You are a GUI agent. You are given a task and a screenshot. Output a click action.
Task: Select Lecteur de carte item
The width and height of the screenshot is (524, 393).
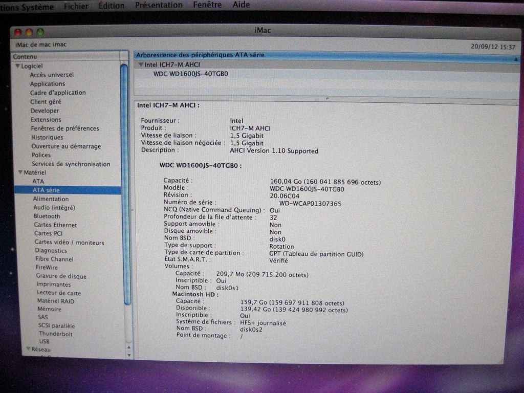(x=59, y=293)
